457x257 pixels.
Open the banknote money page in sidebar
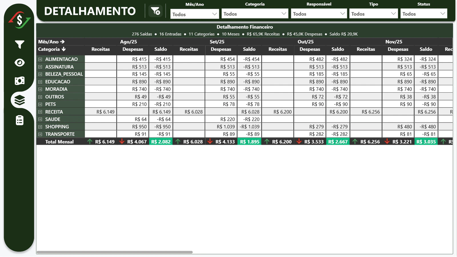pyautogui.click(x=19, y=81)
